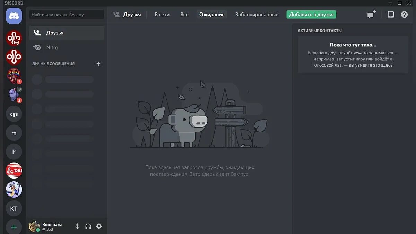Select the Друзья sidebar item
This screenshot has height=234, width=416.
pos(67,33)
